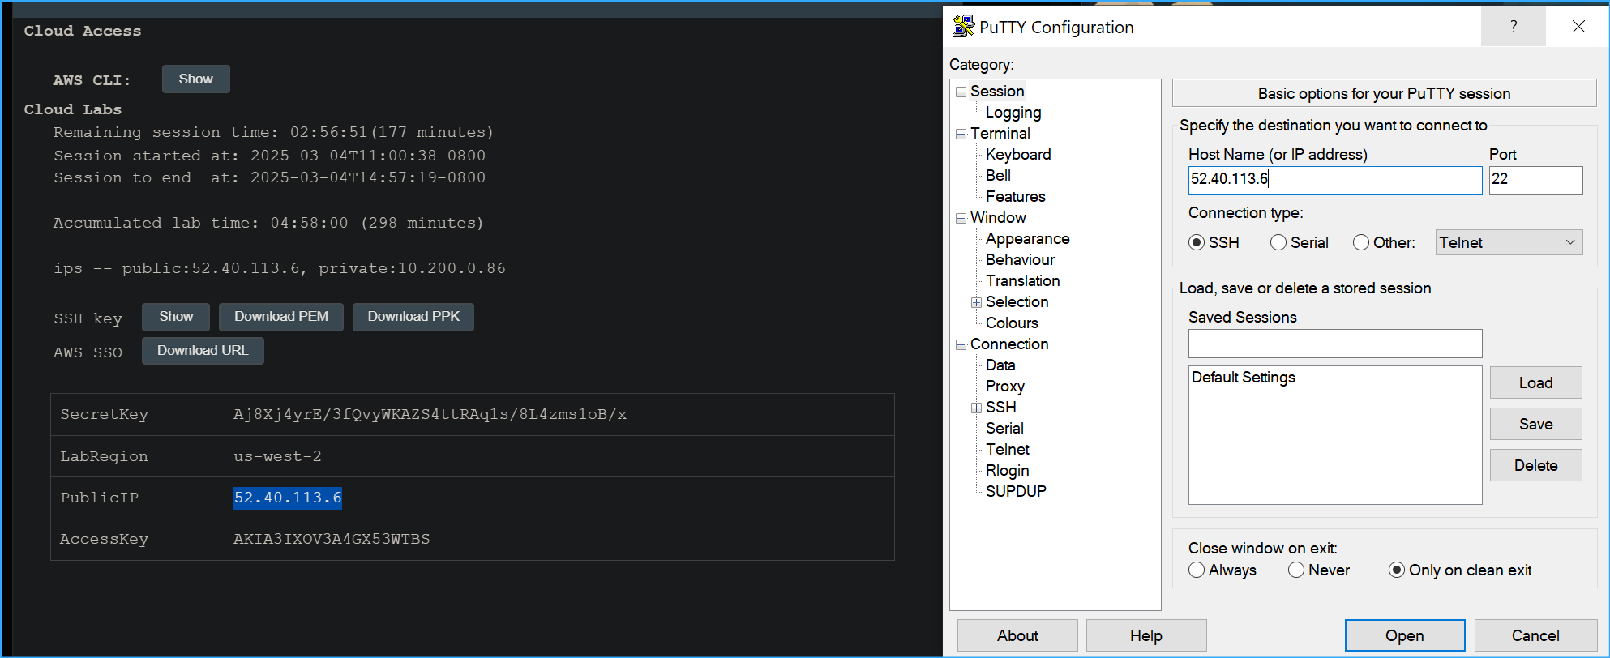
Task: Open the SSH category label in tree
Action: (x=1000, y=407)
